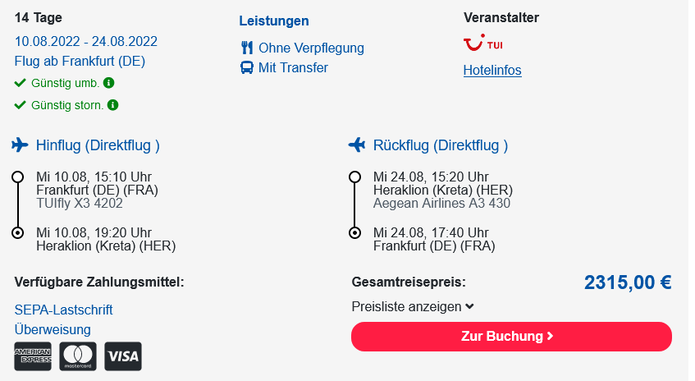Click the American Express card icon
Screen dimensions: 695x381
coord(33,356)
